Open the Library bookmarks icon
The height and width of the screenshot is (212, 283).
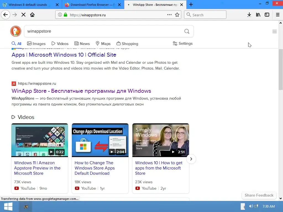258,15
